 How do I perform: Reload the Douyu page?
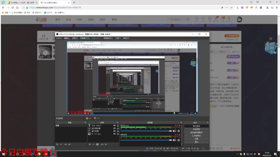(x=13, y=8)
